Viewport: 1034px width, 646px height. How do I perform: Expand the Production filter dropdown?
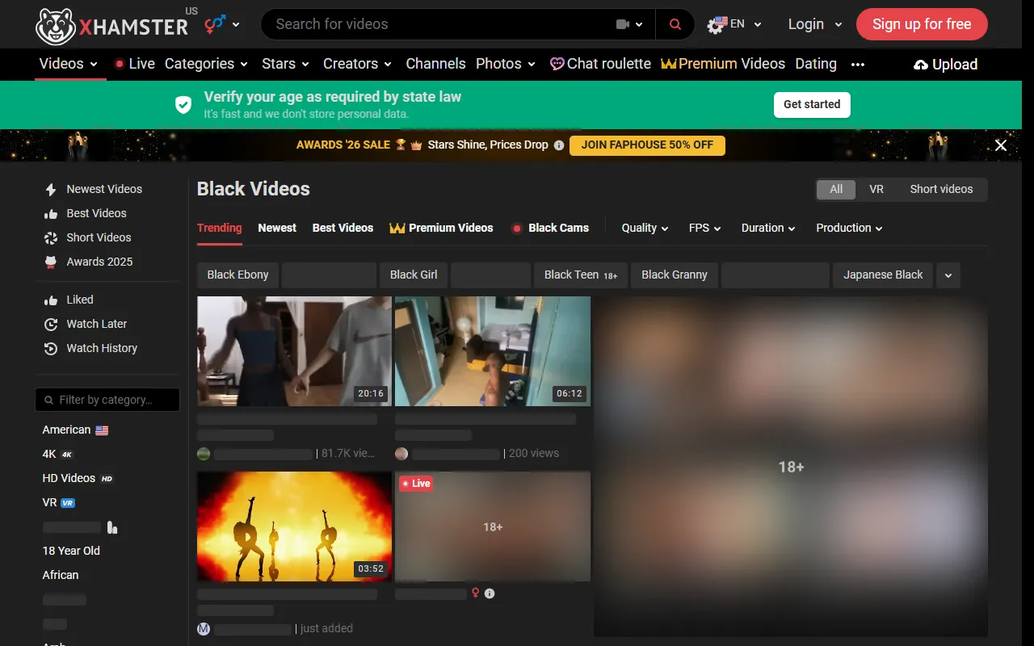849,228
